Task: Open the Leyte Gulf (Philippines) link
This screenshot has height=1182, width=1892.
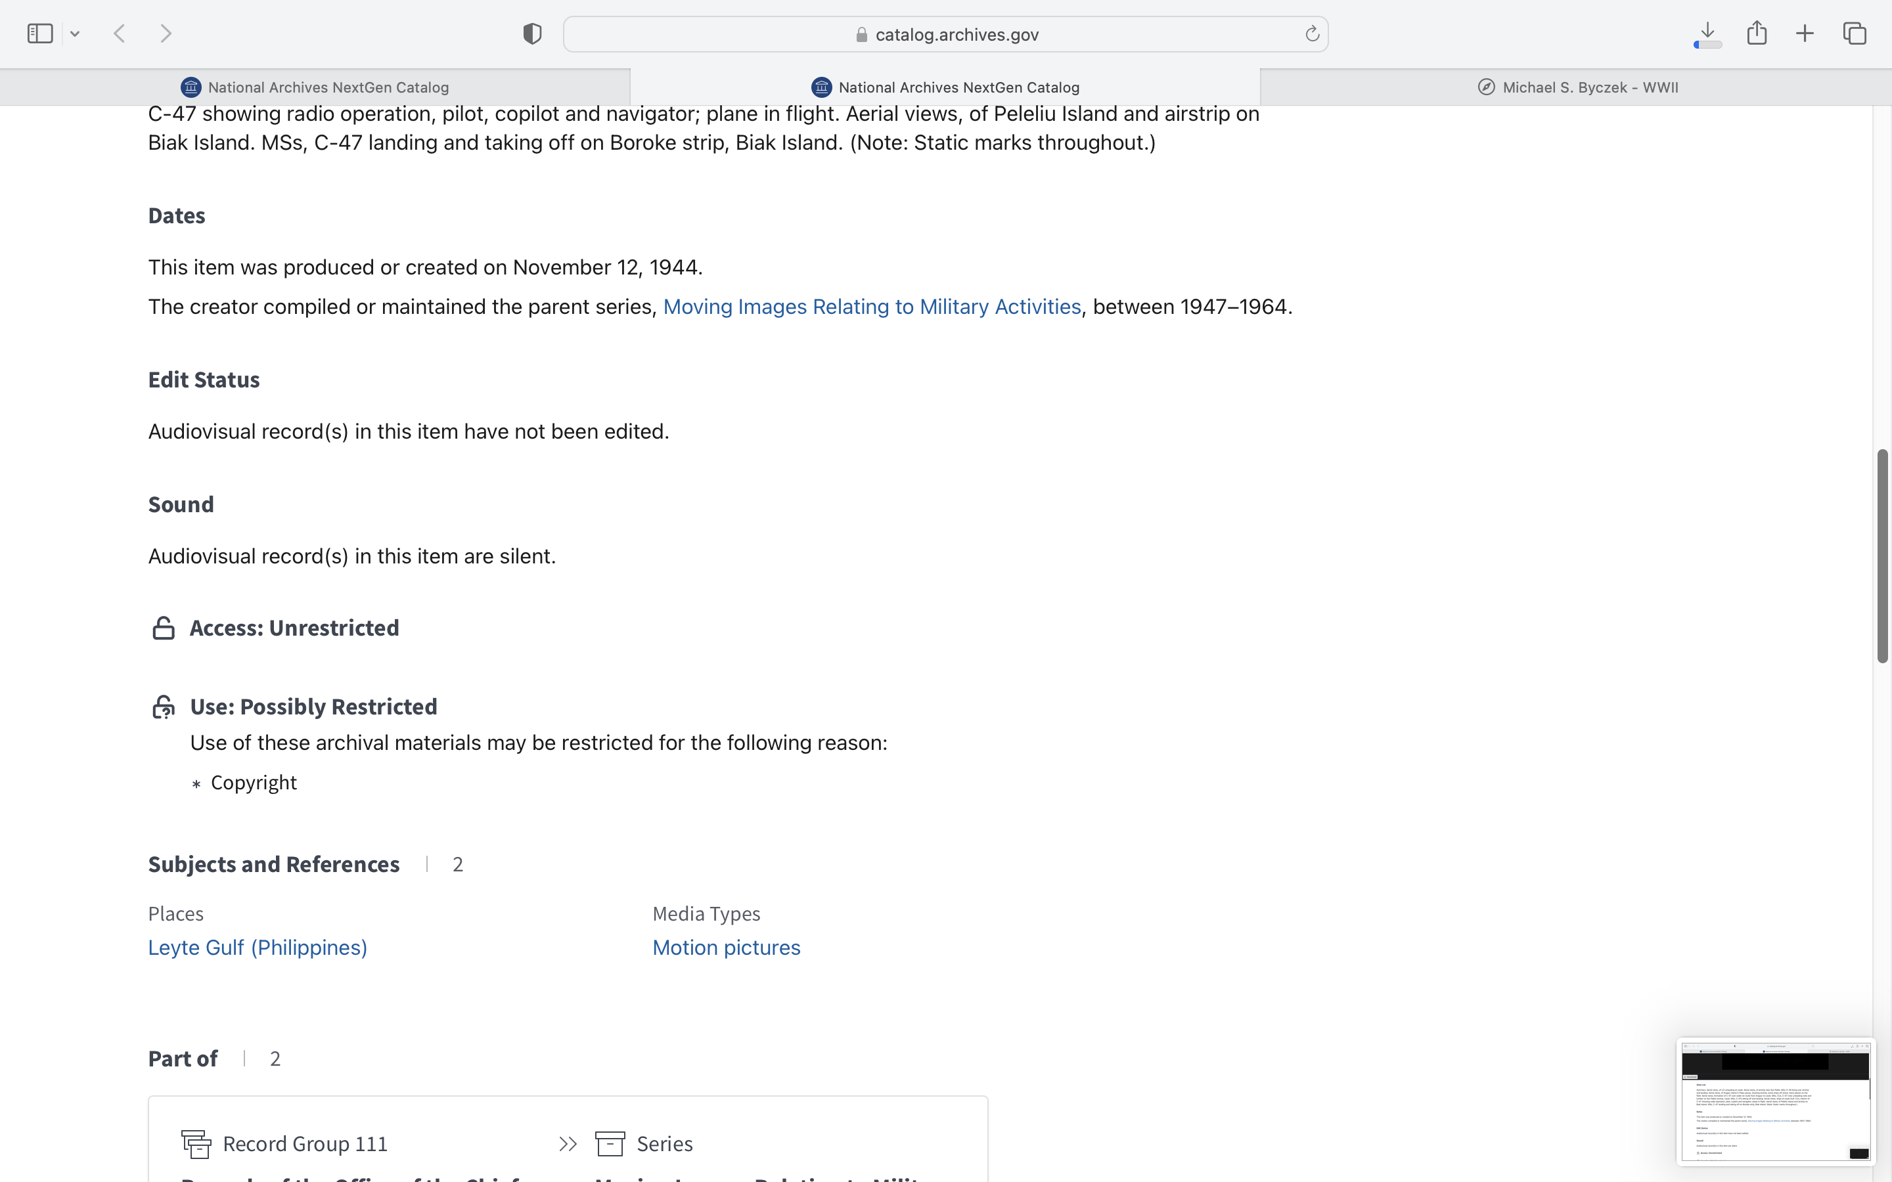Action: (x=258, y=948)
